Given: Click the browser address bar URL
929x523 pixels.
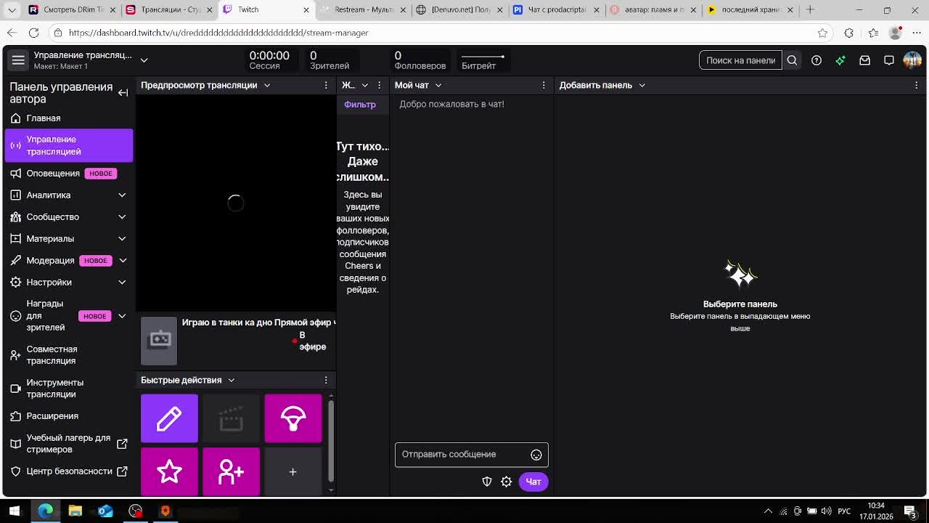Looking at the screenshot, I should (218, 33).
